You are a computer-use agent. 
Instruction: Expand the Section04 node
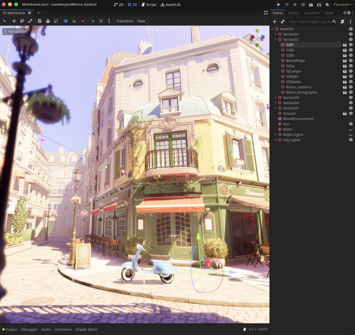[275, 103]
